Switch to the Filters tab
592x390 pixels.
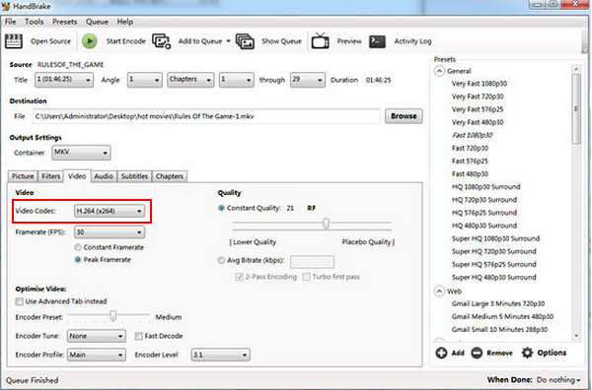tap(51, 176)
